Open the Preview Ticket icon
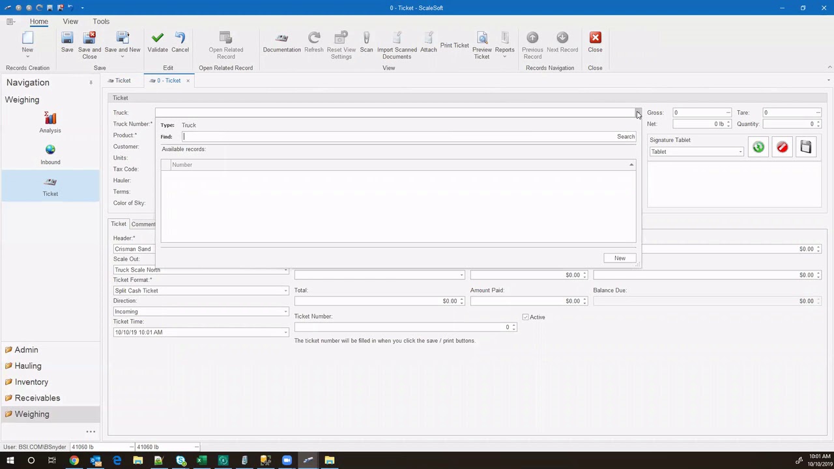Screen dimensions: 834x469 click(x=482, y=38)
